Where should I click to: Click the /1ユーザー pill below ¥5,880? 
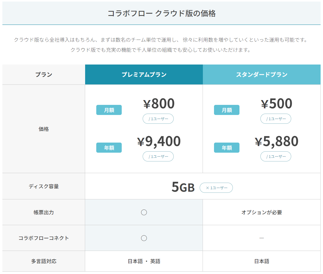click(276, 156)
